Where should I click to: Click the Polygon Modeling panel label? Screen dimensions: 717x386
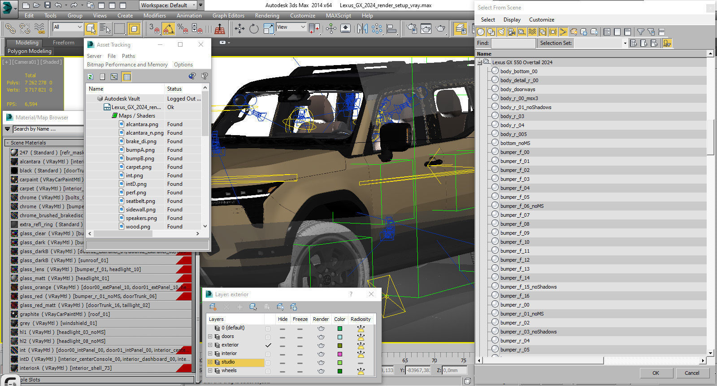click(30, 51)
